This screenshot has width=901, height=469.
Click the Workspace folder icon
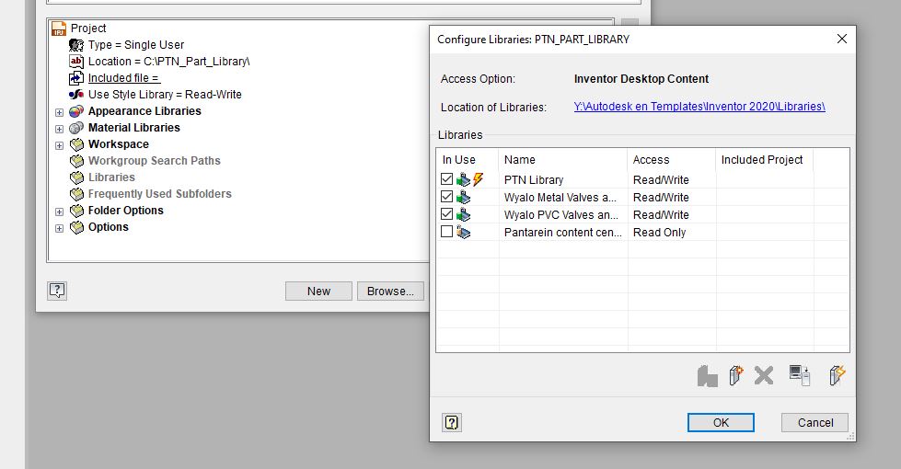click(76, 144)
